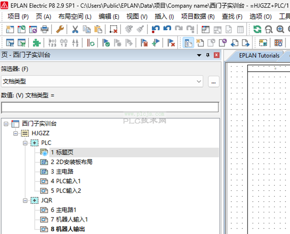Click the Close project icon with purple arrow
The width and height of the screenshot is (290, 234).
point(33,29)
